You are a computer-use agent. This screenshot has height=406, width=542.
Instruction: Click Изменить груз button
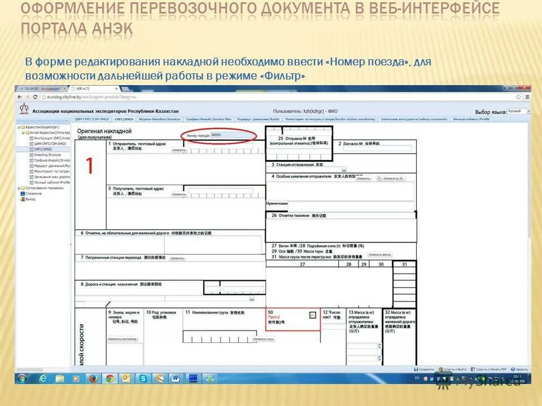point(263,339)
